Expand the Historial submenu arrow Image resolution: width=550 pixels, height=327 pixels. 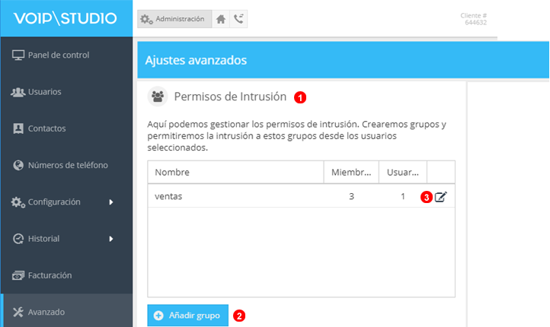pos(111,239)
